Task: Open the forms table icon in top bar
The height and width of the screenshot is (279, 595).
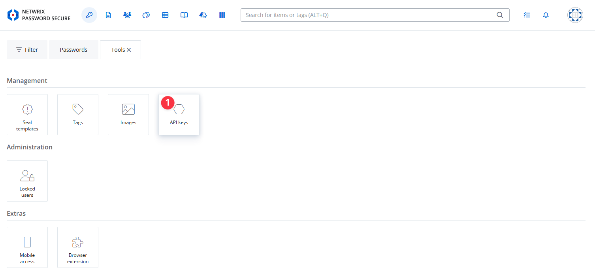Action: coord(165,15)
